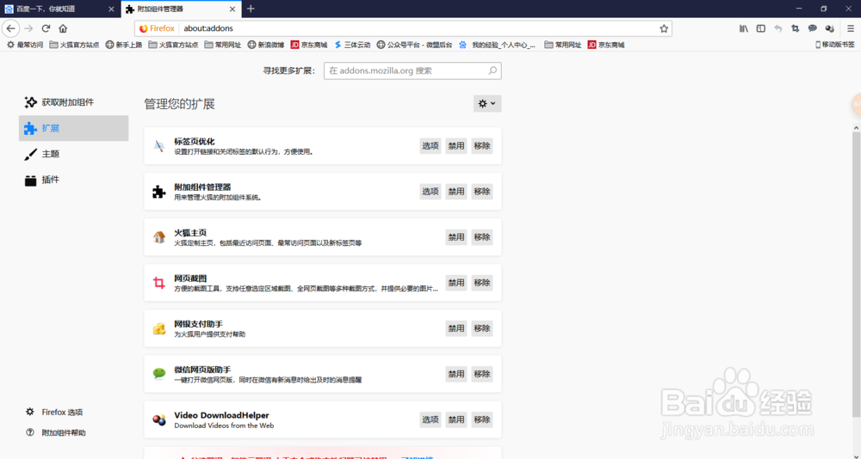
Task: Open 附加组件帮助 help link
Action: click(55, 432)
